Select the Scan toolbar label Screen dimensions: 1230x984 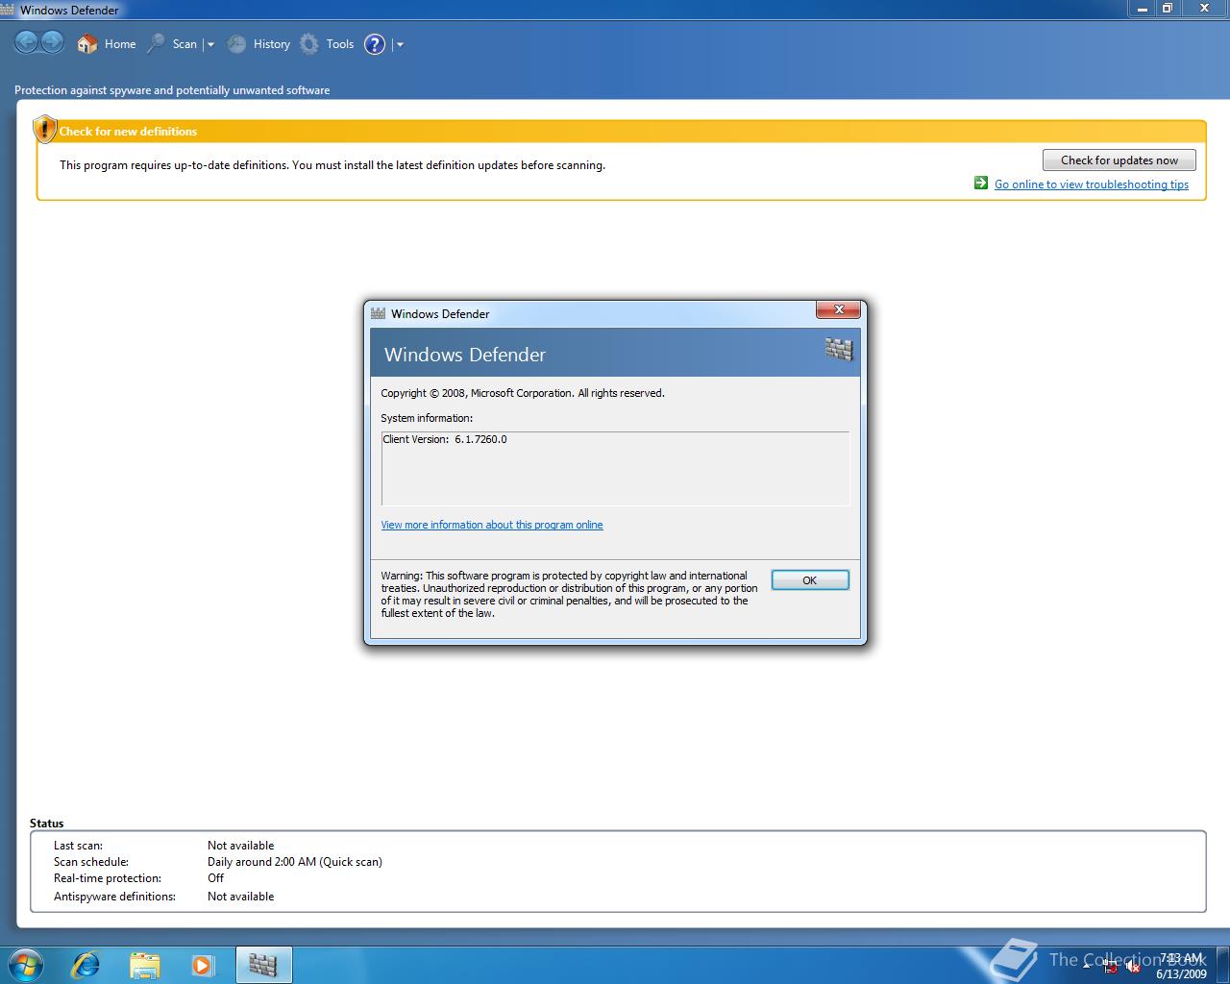184,44
